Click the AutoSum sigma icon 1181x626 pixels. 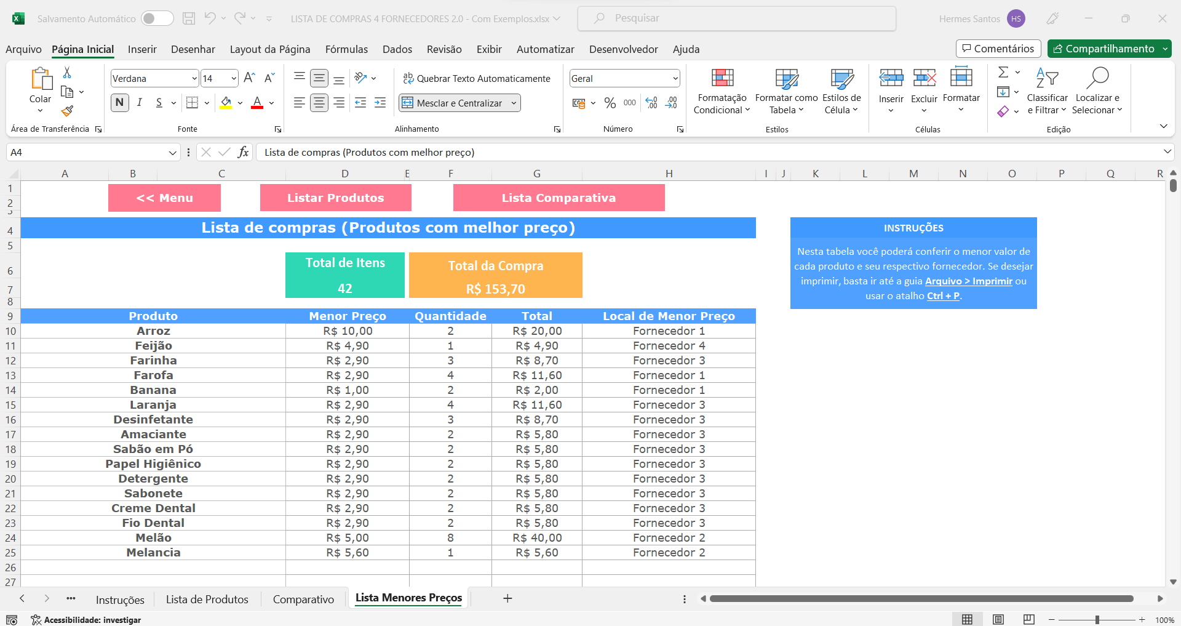(1003, 72)
